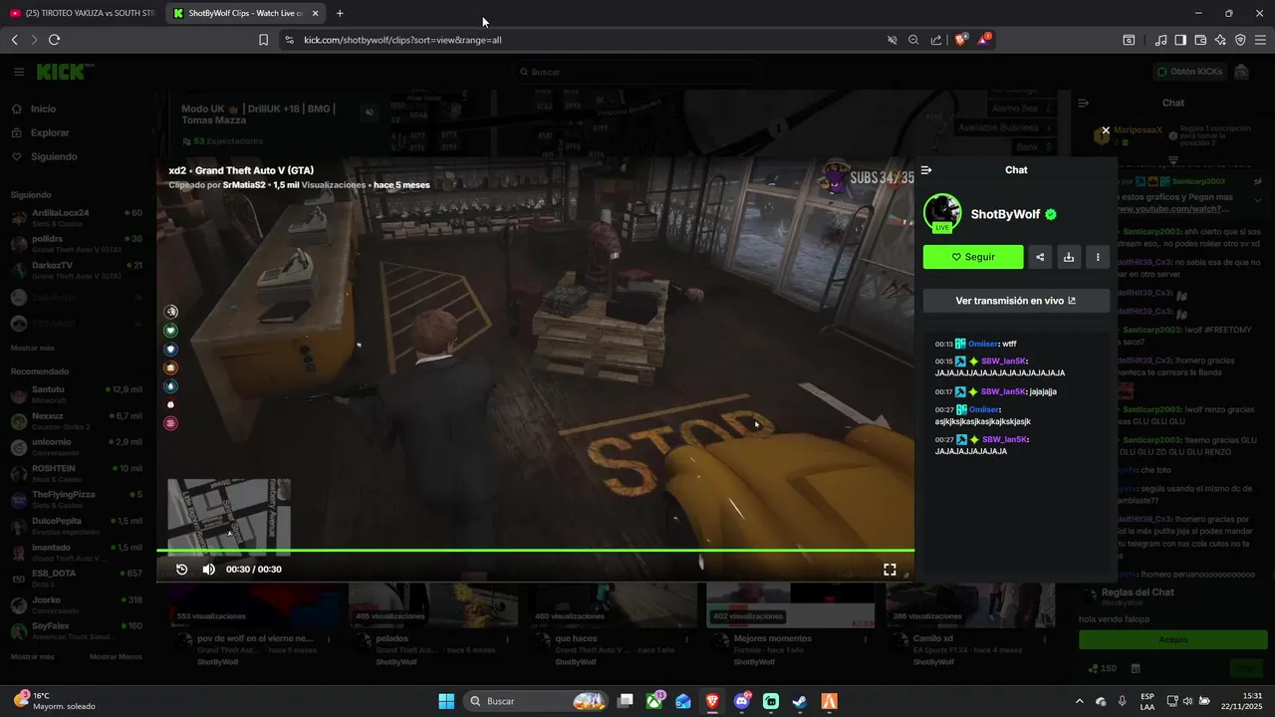Open Nexxuz recommended channel
The width and height of the screenshot is (1275, 717).
click(76, 420)
